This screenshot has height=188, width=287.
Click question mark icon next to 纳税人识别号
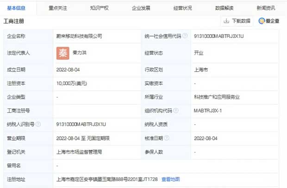38,124
